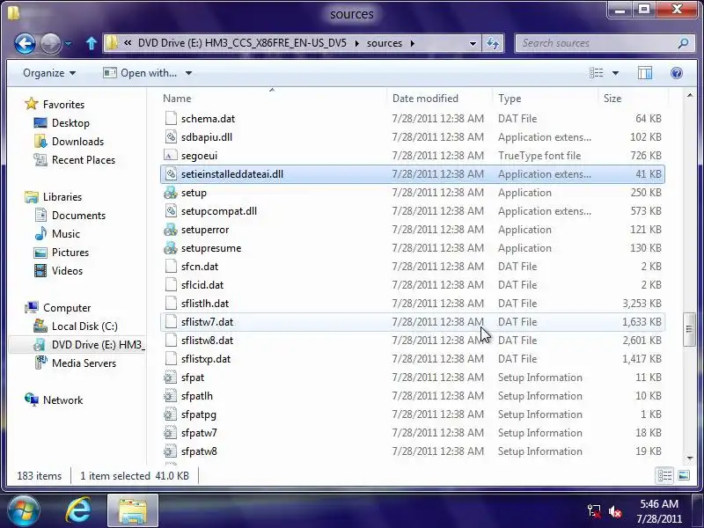
Task: Select the segoeui font file icon
Action: 171,156
